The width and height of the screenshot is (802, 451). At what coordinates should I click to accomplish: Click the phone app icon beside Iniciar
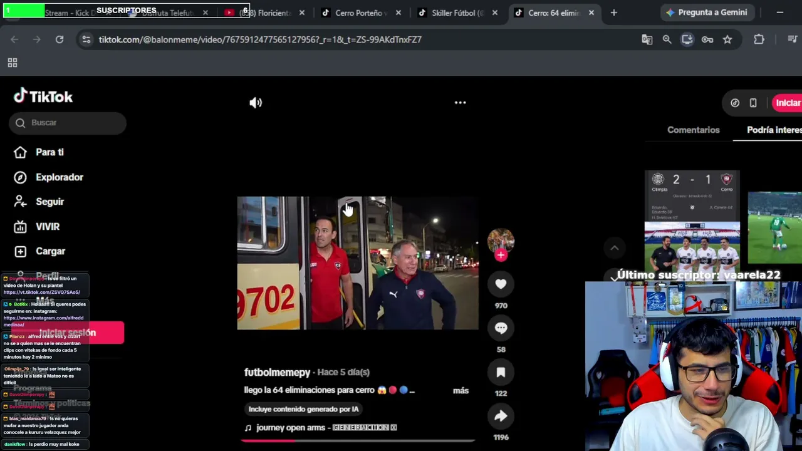753,103
